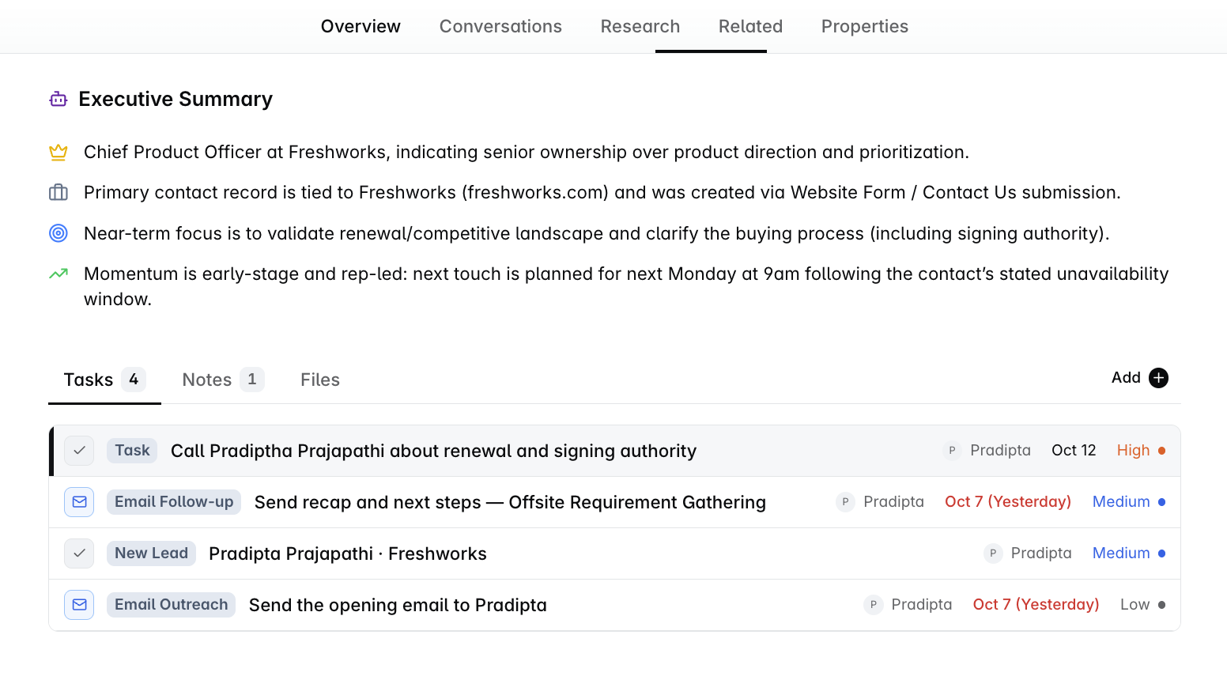Click the trending-up arrow icon beside Momentum

59,274
